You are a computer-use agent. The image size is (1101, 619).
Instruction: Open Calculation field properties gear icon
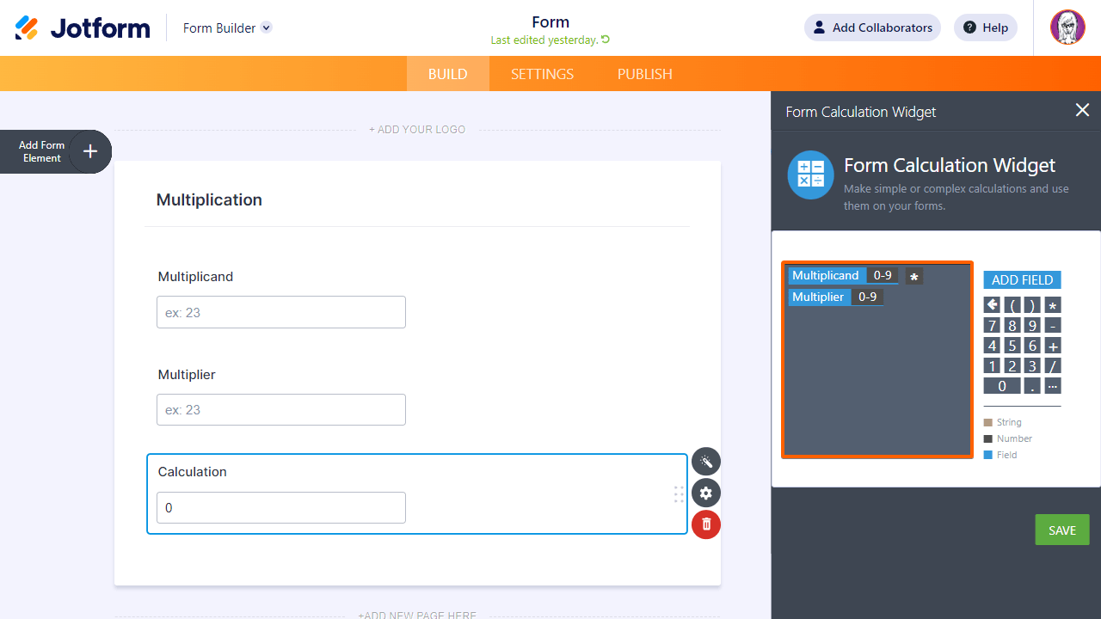coord(706,493)
